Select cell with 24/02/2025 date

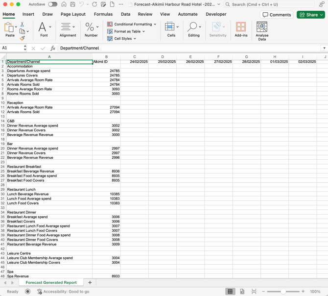pyautogui.click(x=135, y=62)
